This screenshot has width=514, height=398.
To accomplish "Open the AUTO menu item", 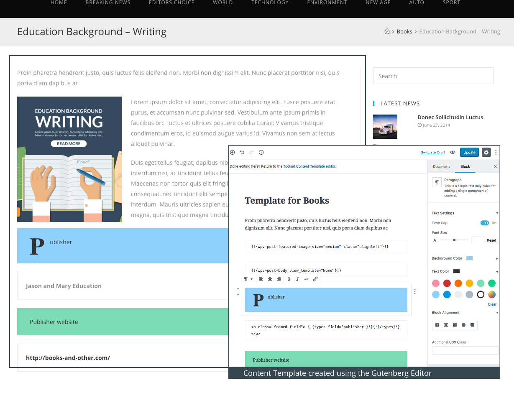I will point(417,3).
